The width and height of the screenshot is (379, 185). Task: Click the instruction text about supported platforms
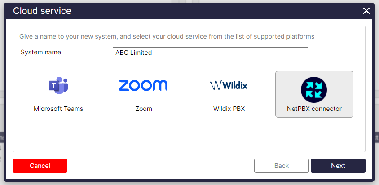pyautogui.click(x=167, y=37)
